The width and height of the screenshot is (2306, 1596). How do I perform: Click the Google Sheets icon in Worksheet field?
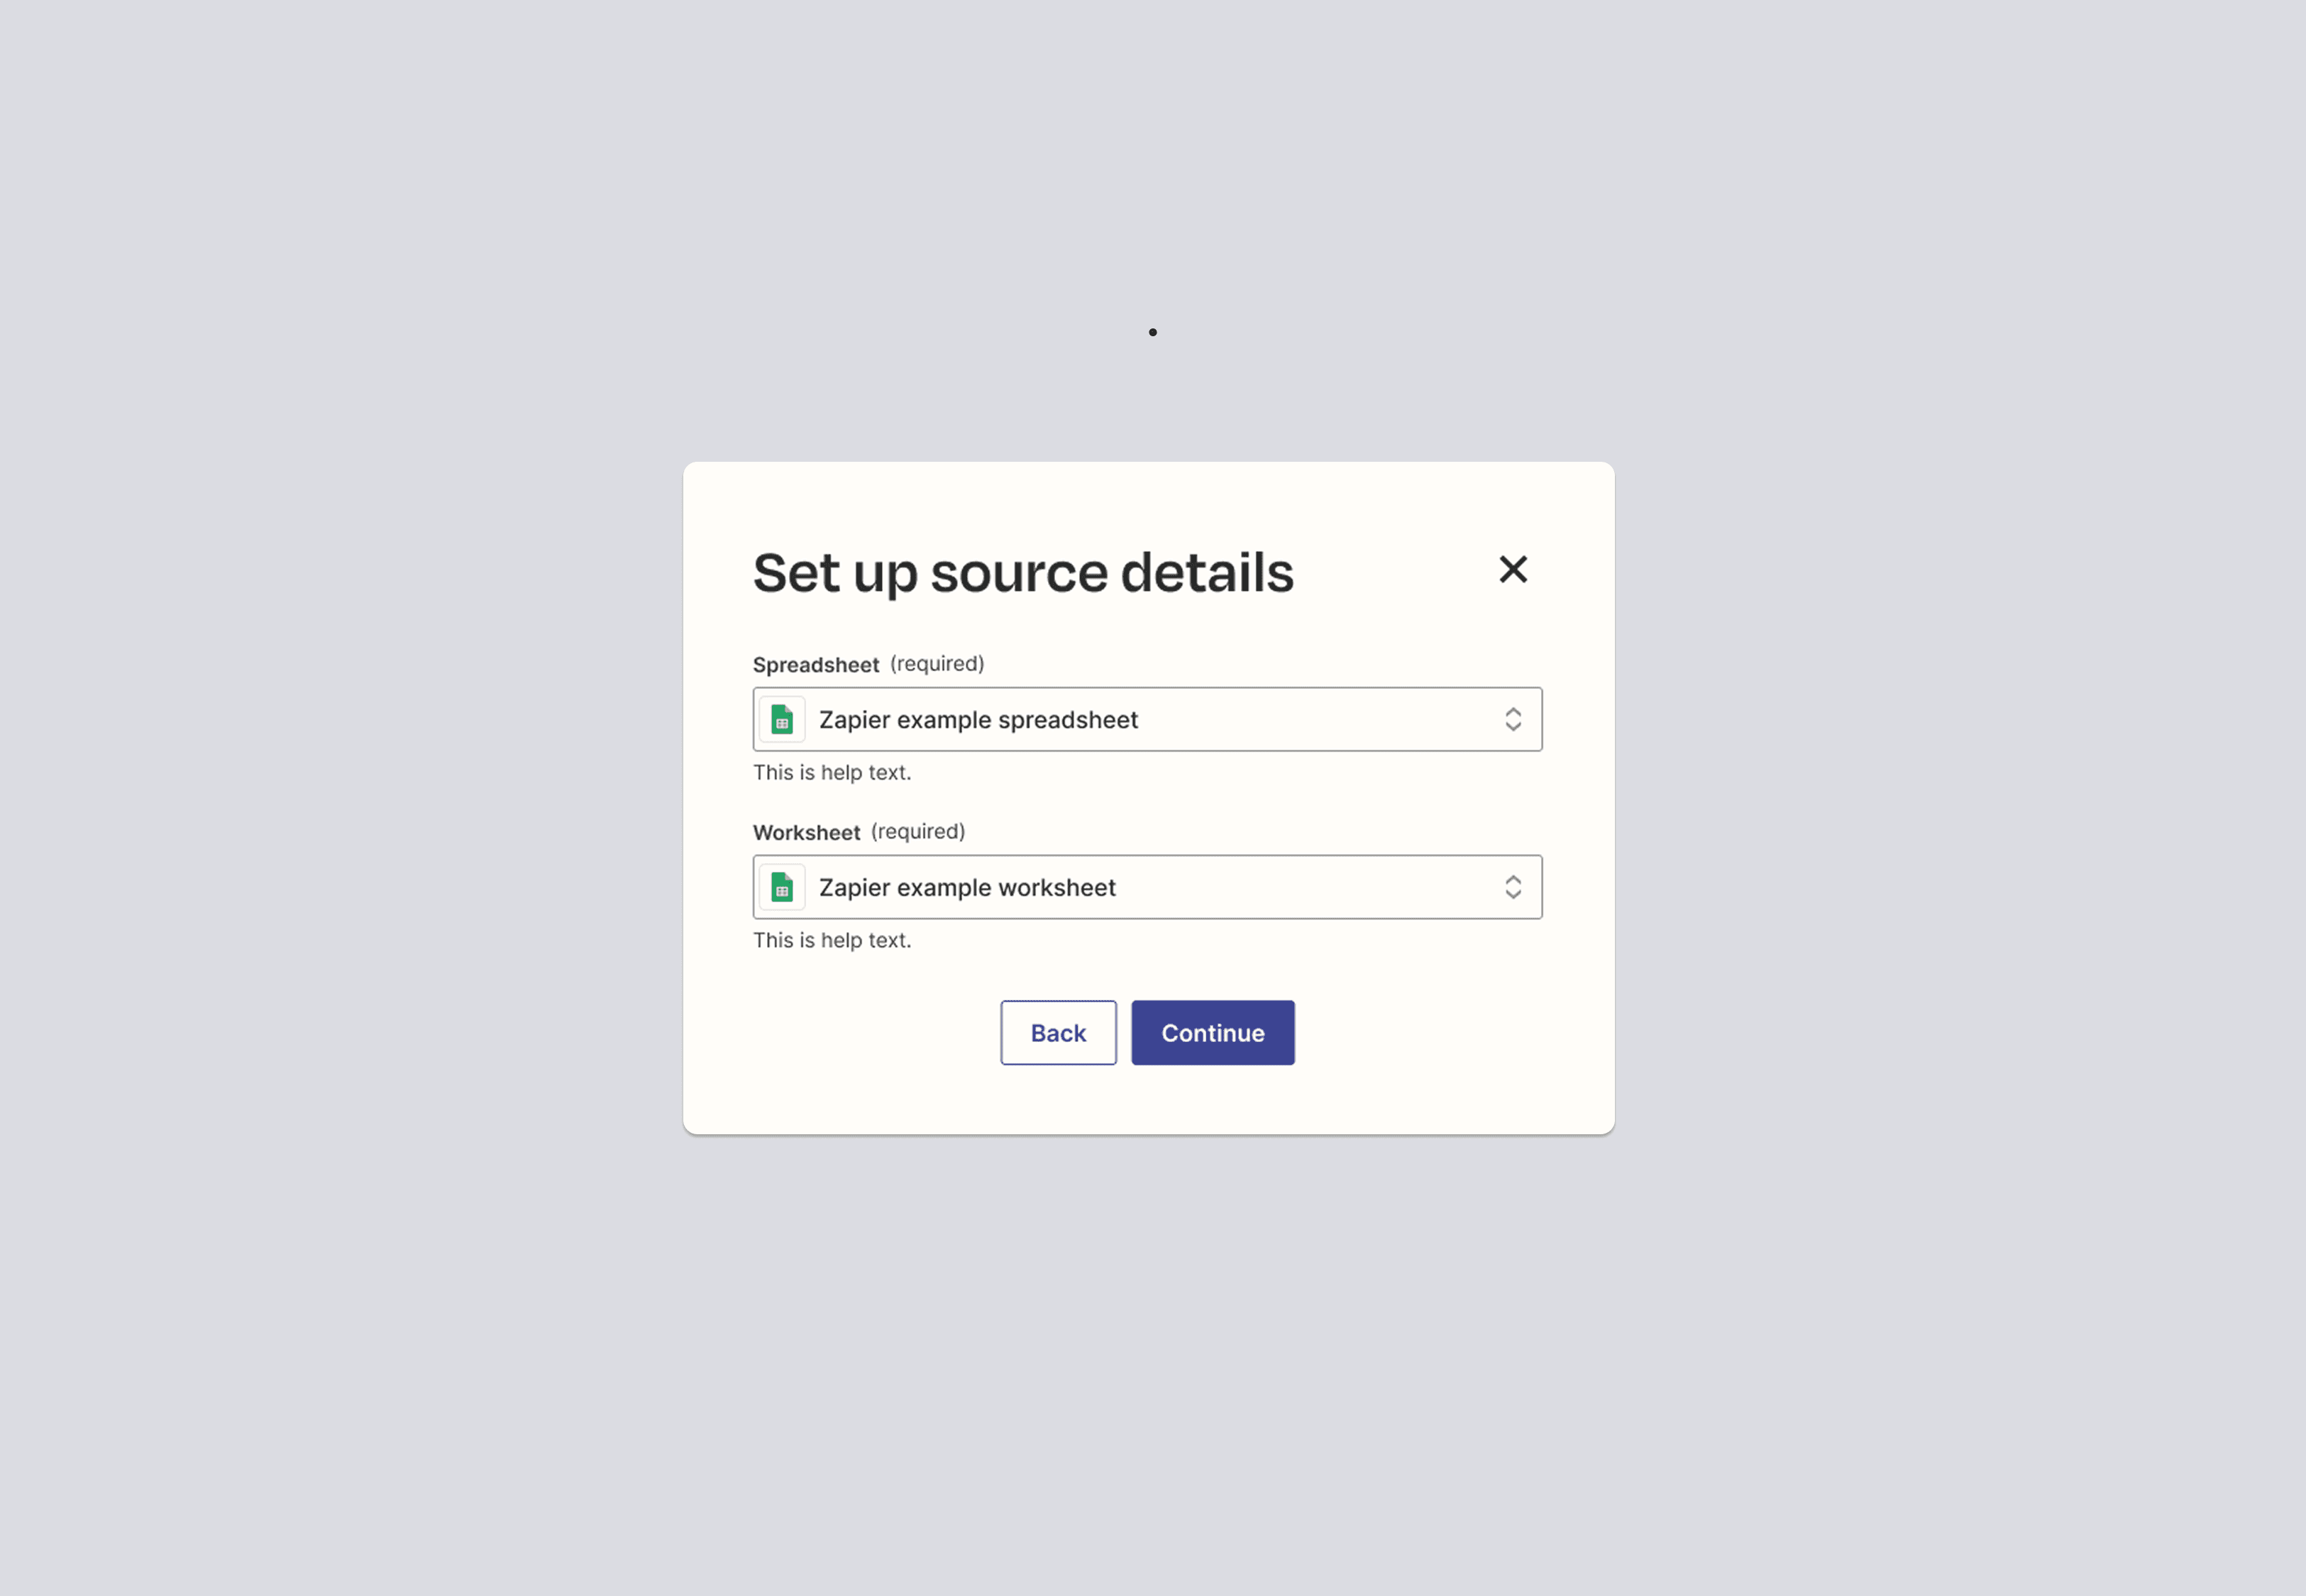(x=782, y=887)
